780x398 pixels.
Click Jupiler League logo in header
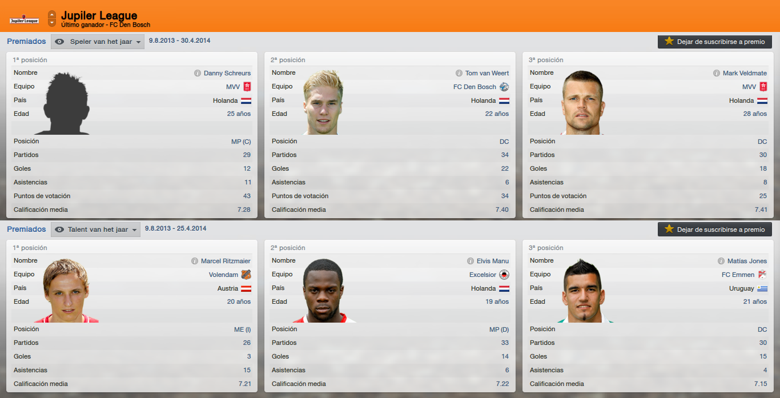(24, 21)
